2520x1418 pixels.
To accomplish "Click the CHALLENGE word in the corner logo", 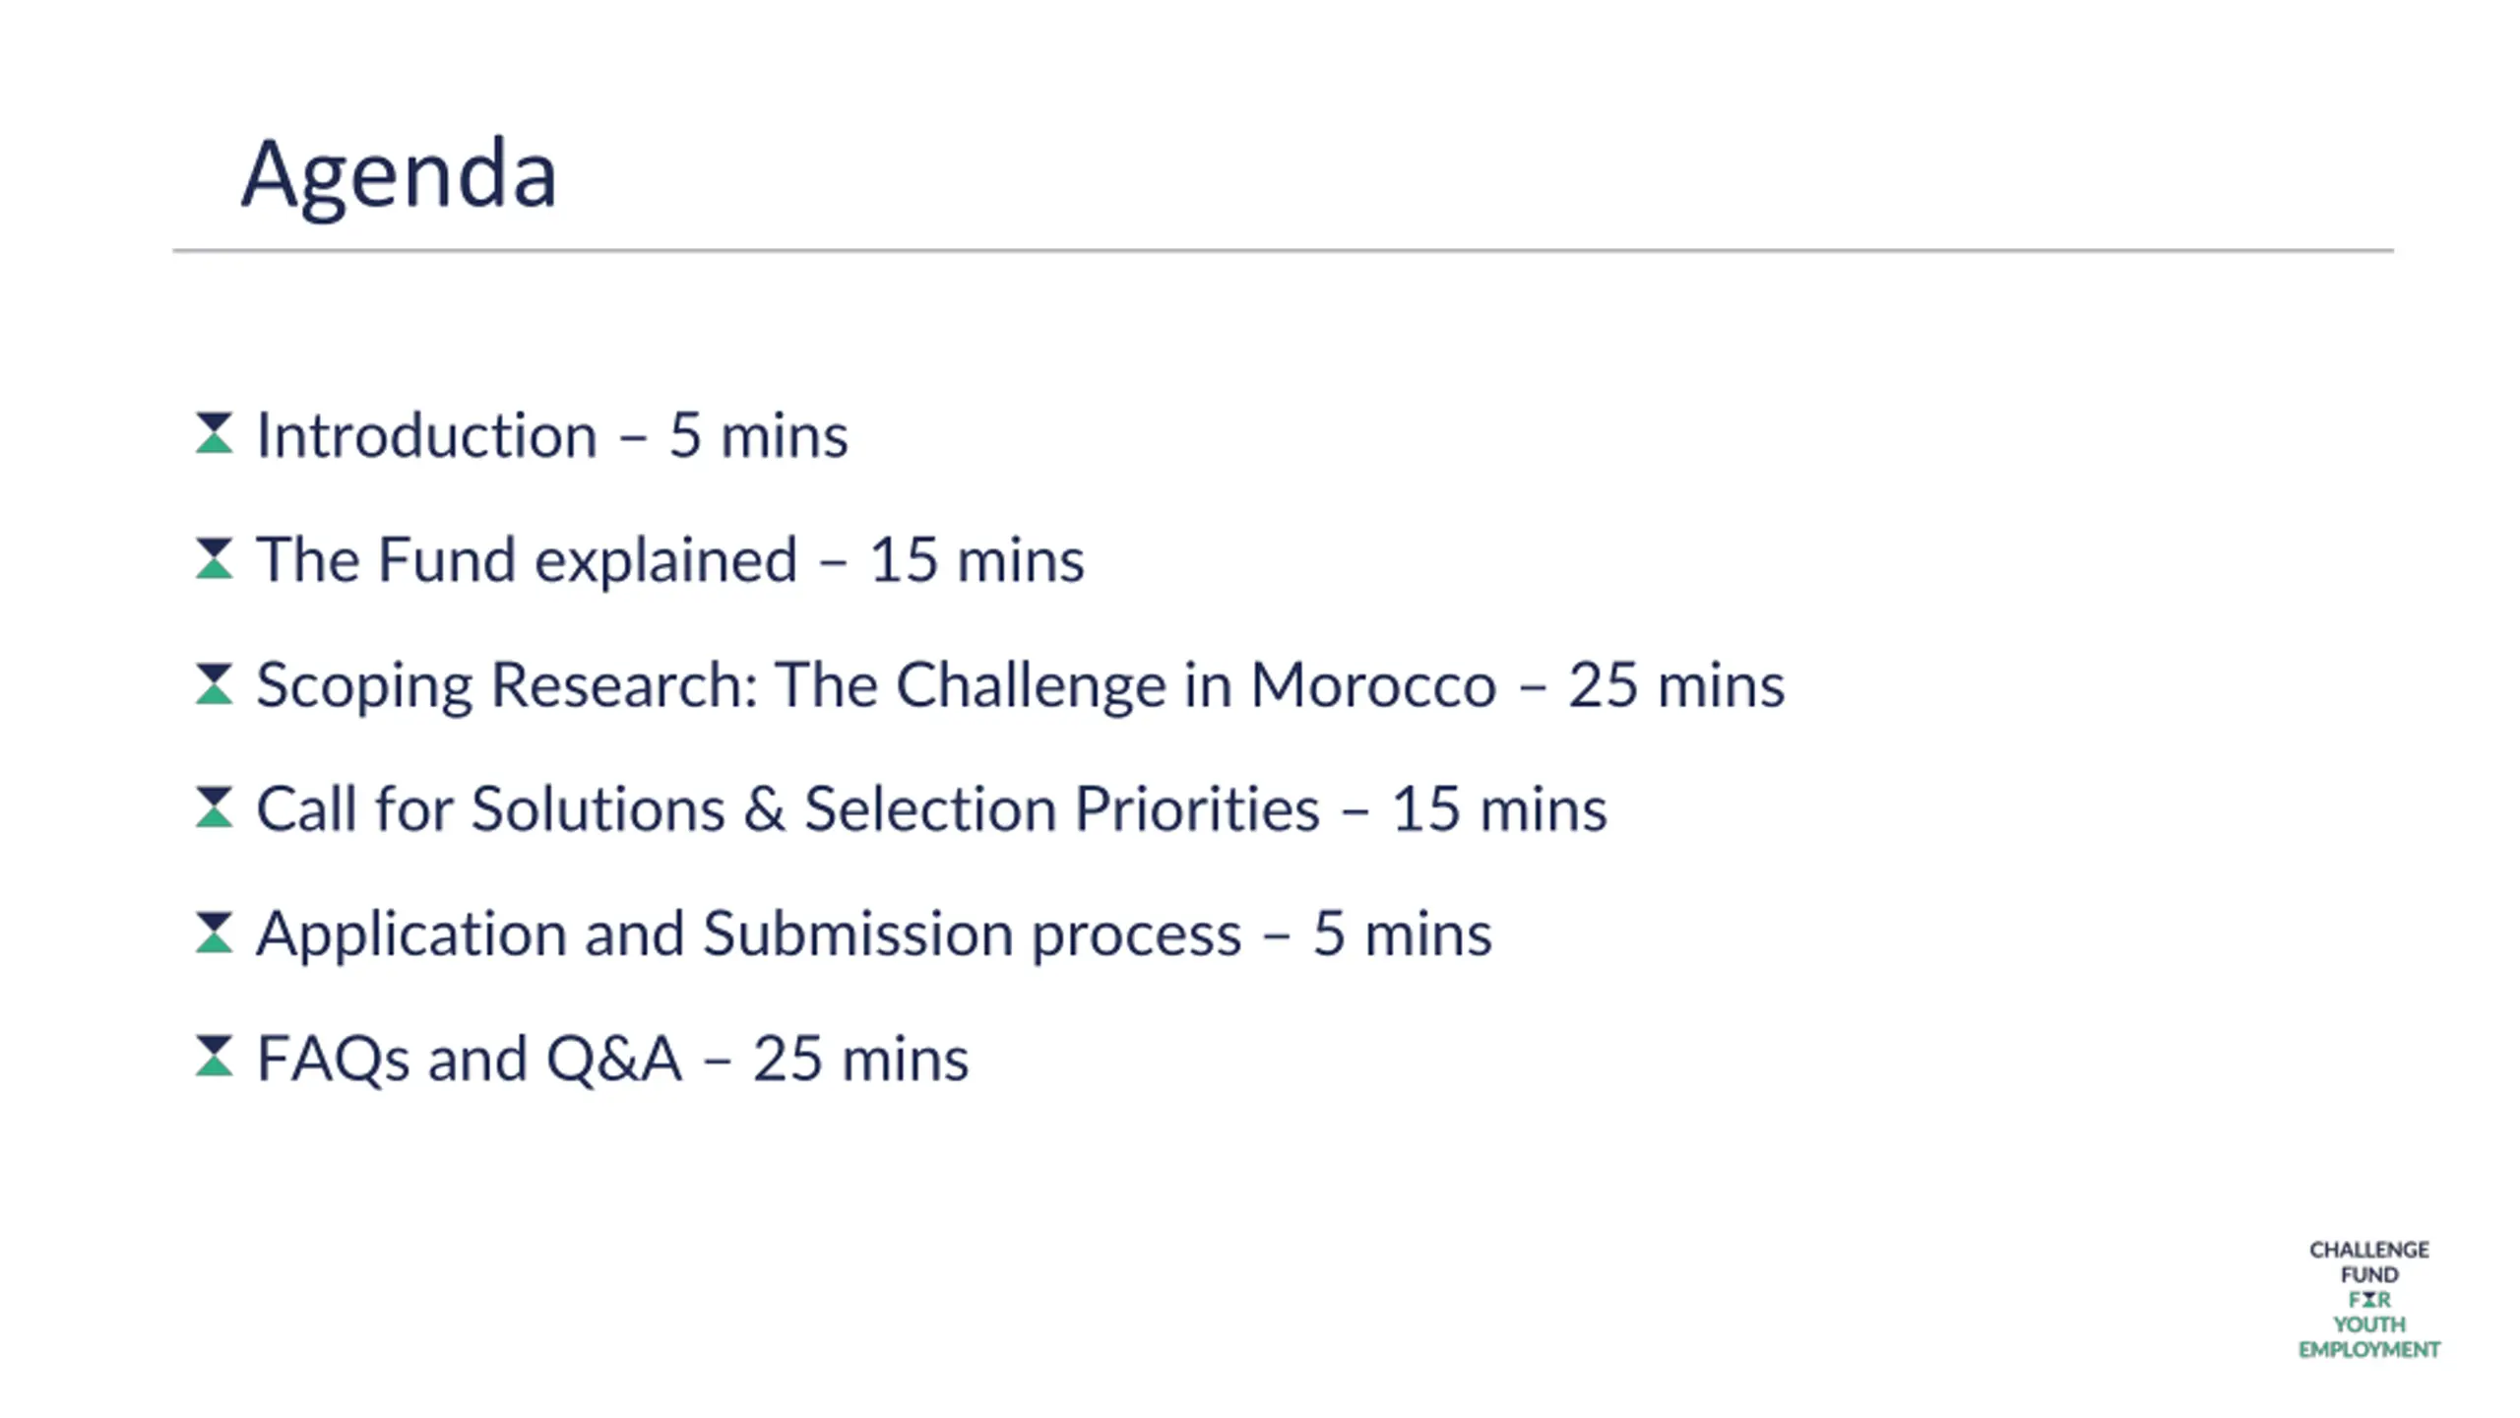I will tap(2369, 1250).
